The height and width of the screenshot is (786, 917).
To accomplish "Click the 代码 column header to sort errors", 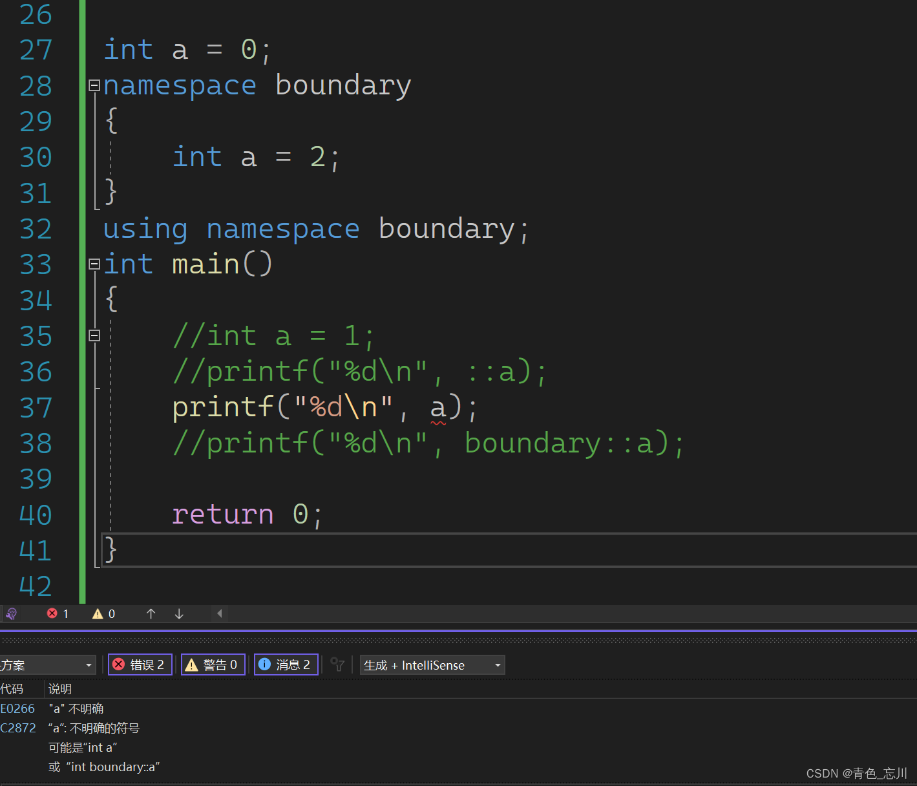I will 13,688.
